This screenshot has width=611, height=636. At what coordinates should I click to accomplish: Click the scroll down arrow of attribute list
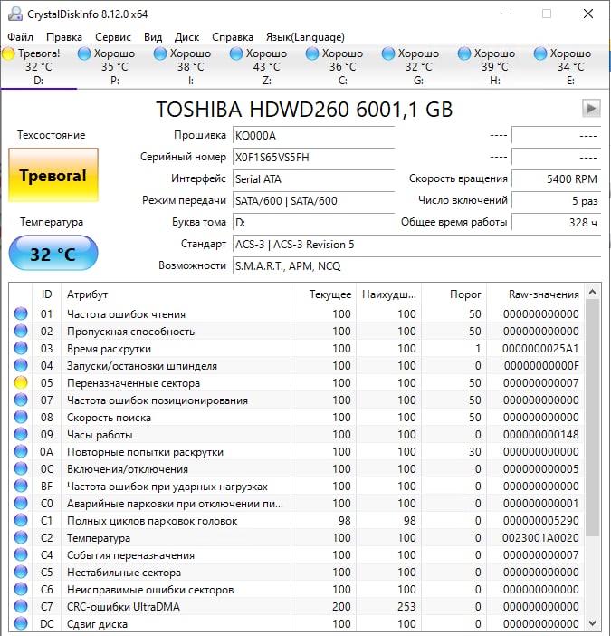point(592,623)
